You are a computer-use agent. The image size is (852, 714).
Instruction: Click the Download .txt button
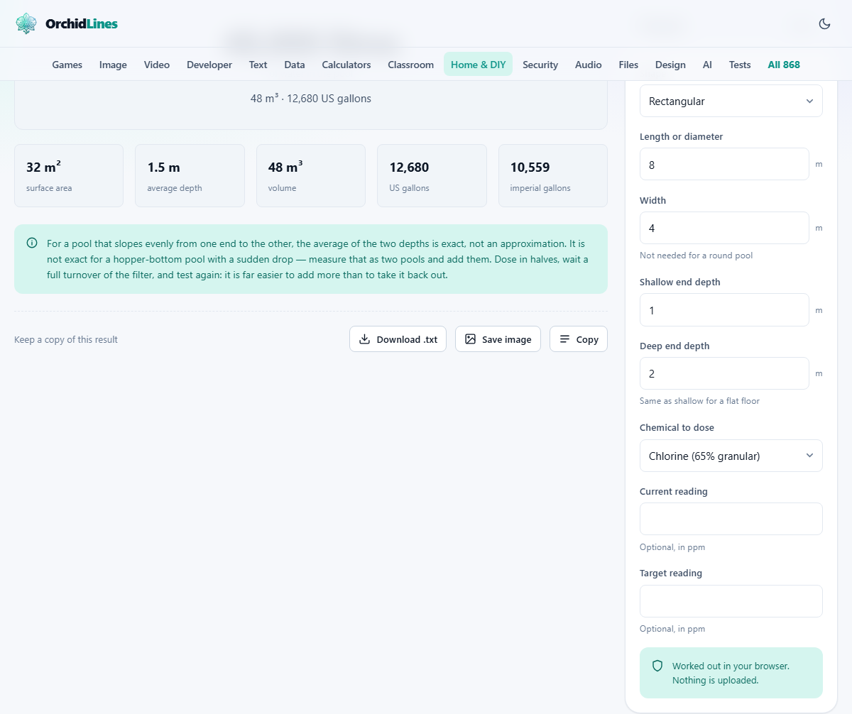point(398,339)
